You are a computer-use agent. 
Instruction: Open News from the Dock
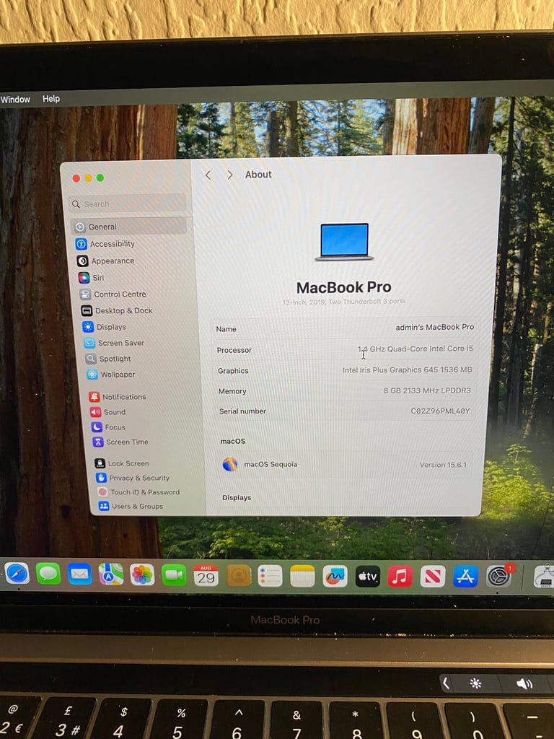point(433,577)
